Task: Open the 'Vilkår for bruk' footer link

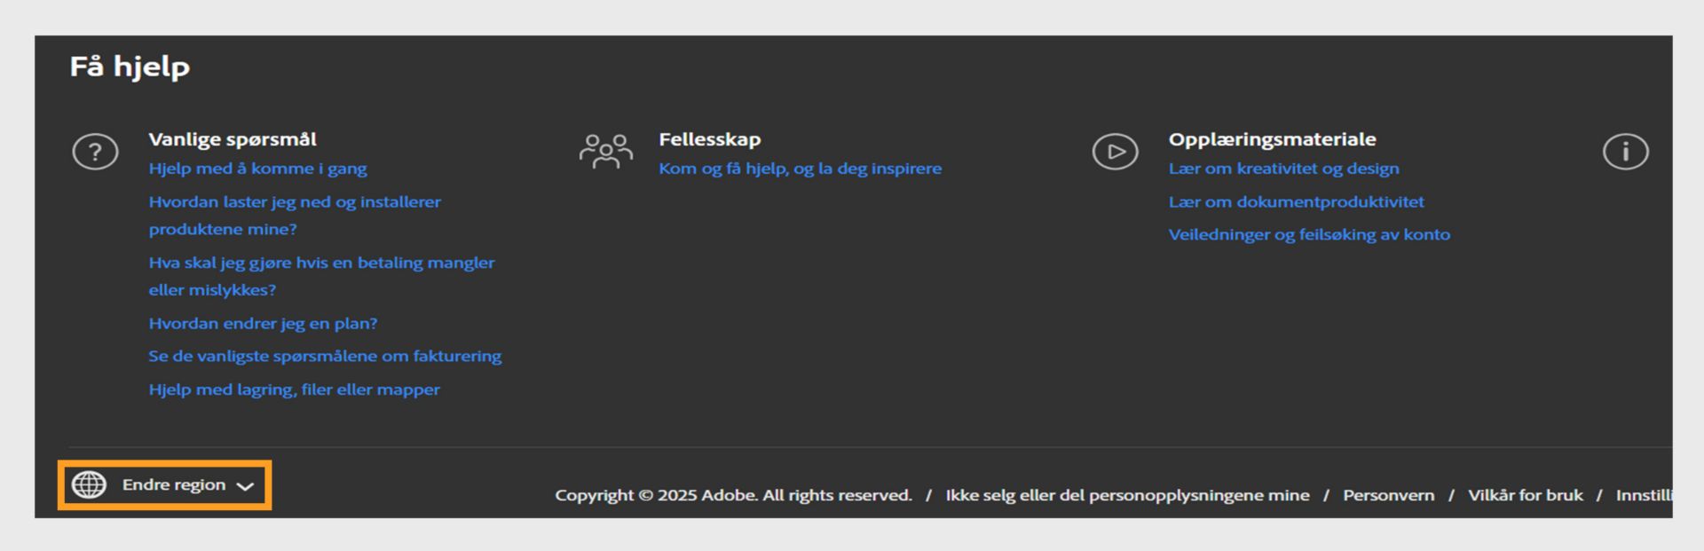Action: [1525, 495]
